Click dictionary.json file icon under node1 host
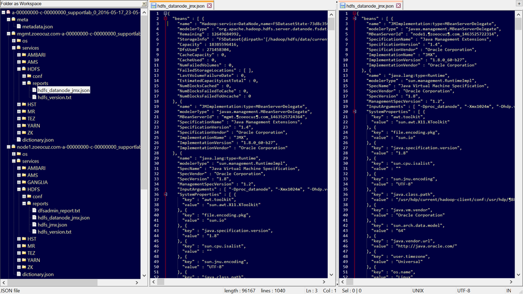 tap(19, 274)
